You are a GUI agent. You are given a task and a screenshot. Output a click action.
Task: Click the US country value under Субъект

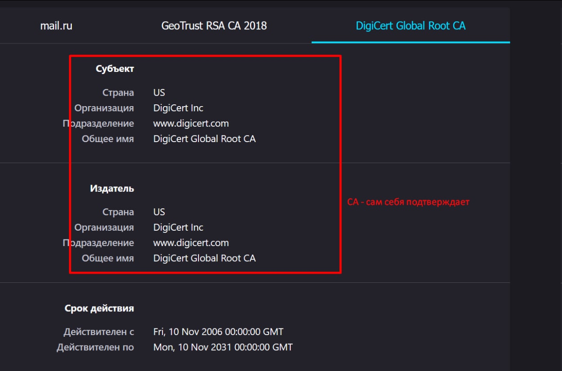pos(159,93)
